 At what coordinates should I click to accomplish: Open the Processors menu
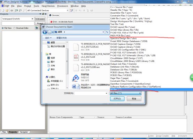point(63,6)
